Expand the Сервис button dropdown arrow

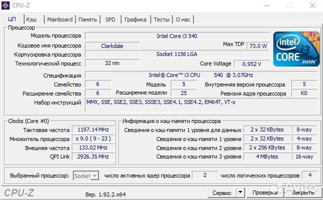click(x=240, y=192)
